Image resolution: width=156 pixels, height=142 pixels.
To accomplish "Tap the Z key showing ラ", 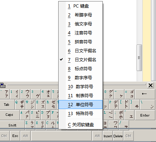I will [30, 125].
